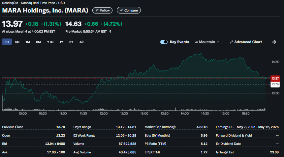Image resolution: width=284 pixels, height=157 pixels.
Task: Select the 1Y range tab
Action: [61, 42]
